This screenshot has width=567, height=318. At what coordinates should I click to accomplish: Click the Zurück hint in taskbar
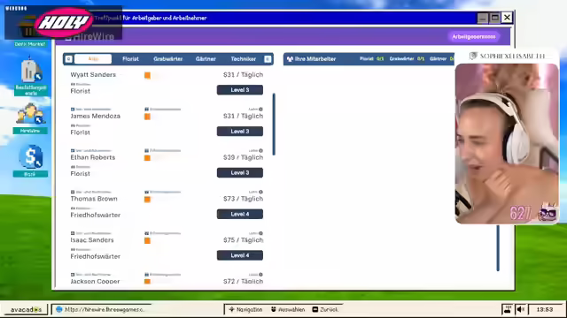click(325, 309)
